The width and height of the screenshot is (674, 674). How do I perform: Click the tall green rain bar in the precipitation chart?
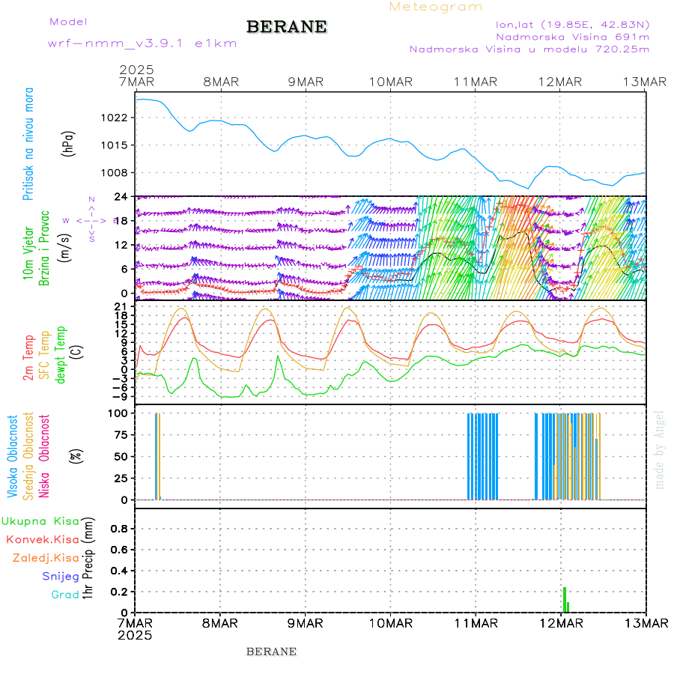565,600
